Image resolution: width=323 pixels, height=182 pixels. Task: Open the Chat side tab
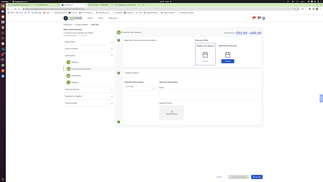pyautogui.click(x=321, y=98)
